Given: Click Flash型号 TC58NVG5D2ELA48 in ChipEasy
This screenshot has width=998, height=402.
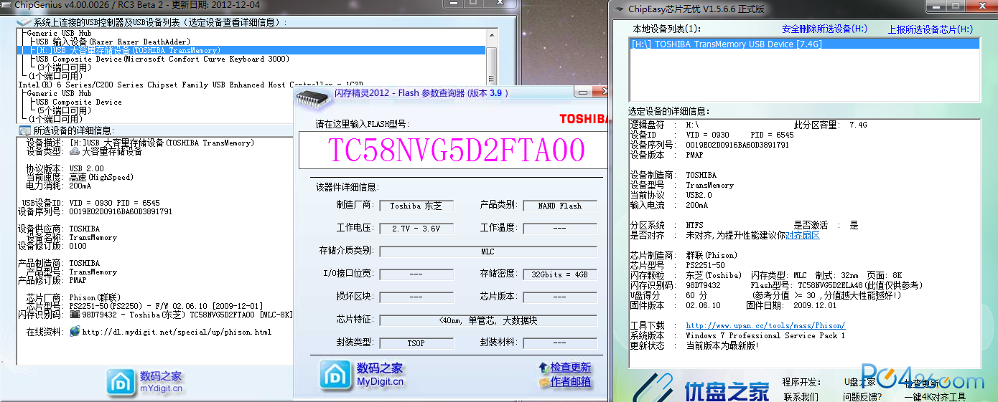Looking at the screenshot, I should pos(836,285).
